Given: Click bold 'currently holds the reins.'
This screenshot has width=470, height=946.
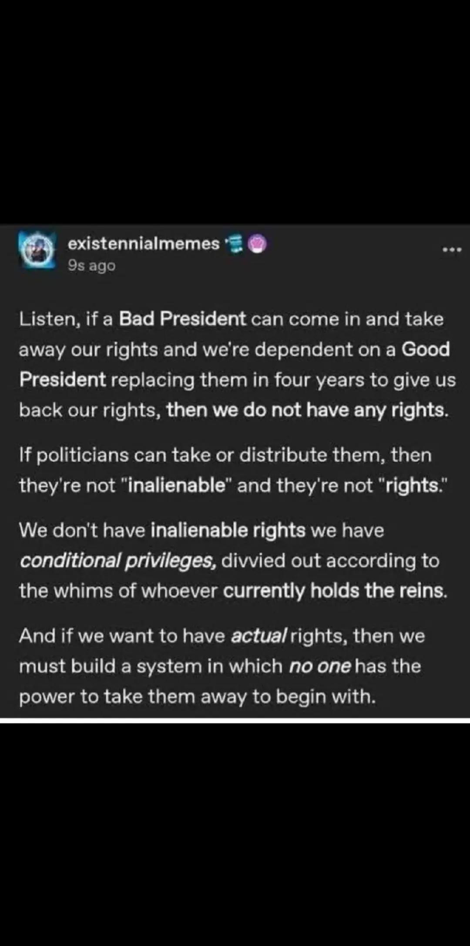Looking at the screenshot, I should pos(335,591).
